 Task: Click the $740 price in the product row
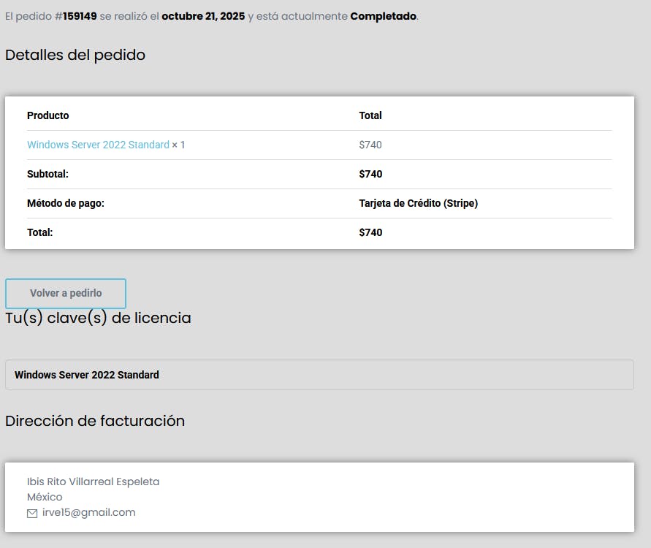tap(370, 145)
